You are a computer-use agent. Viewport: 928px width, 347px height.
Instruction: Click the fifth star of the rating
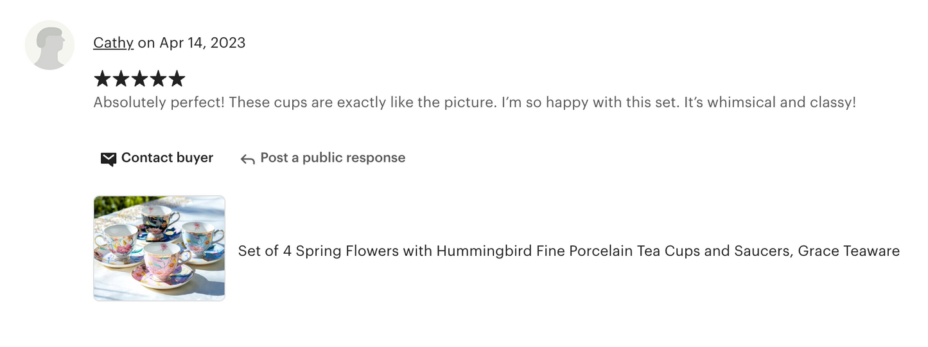coord(177,79)
